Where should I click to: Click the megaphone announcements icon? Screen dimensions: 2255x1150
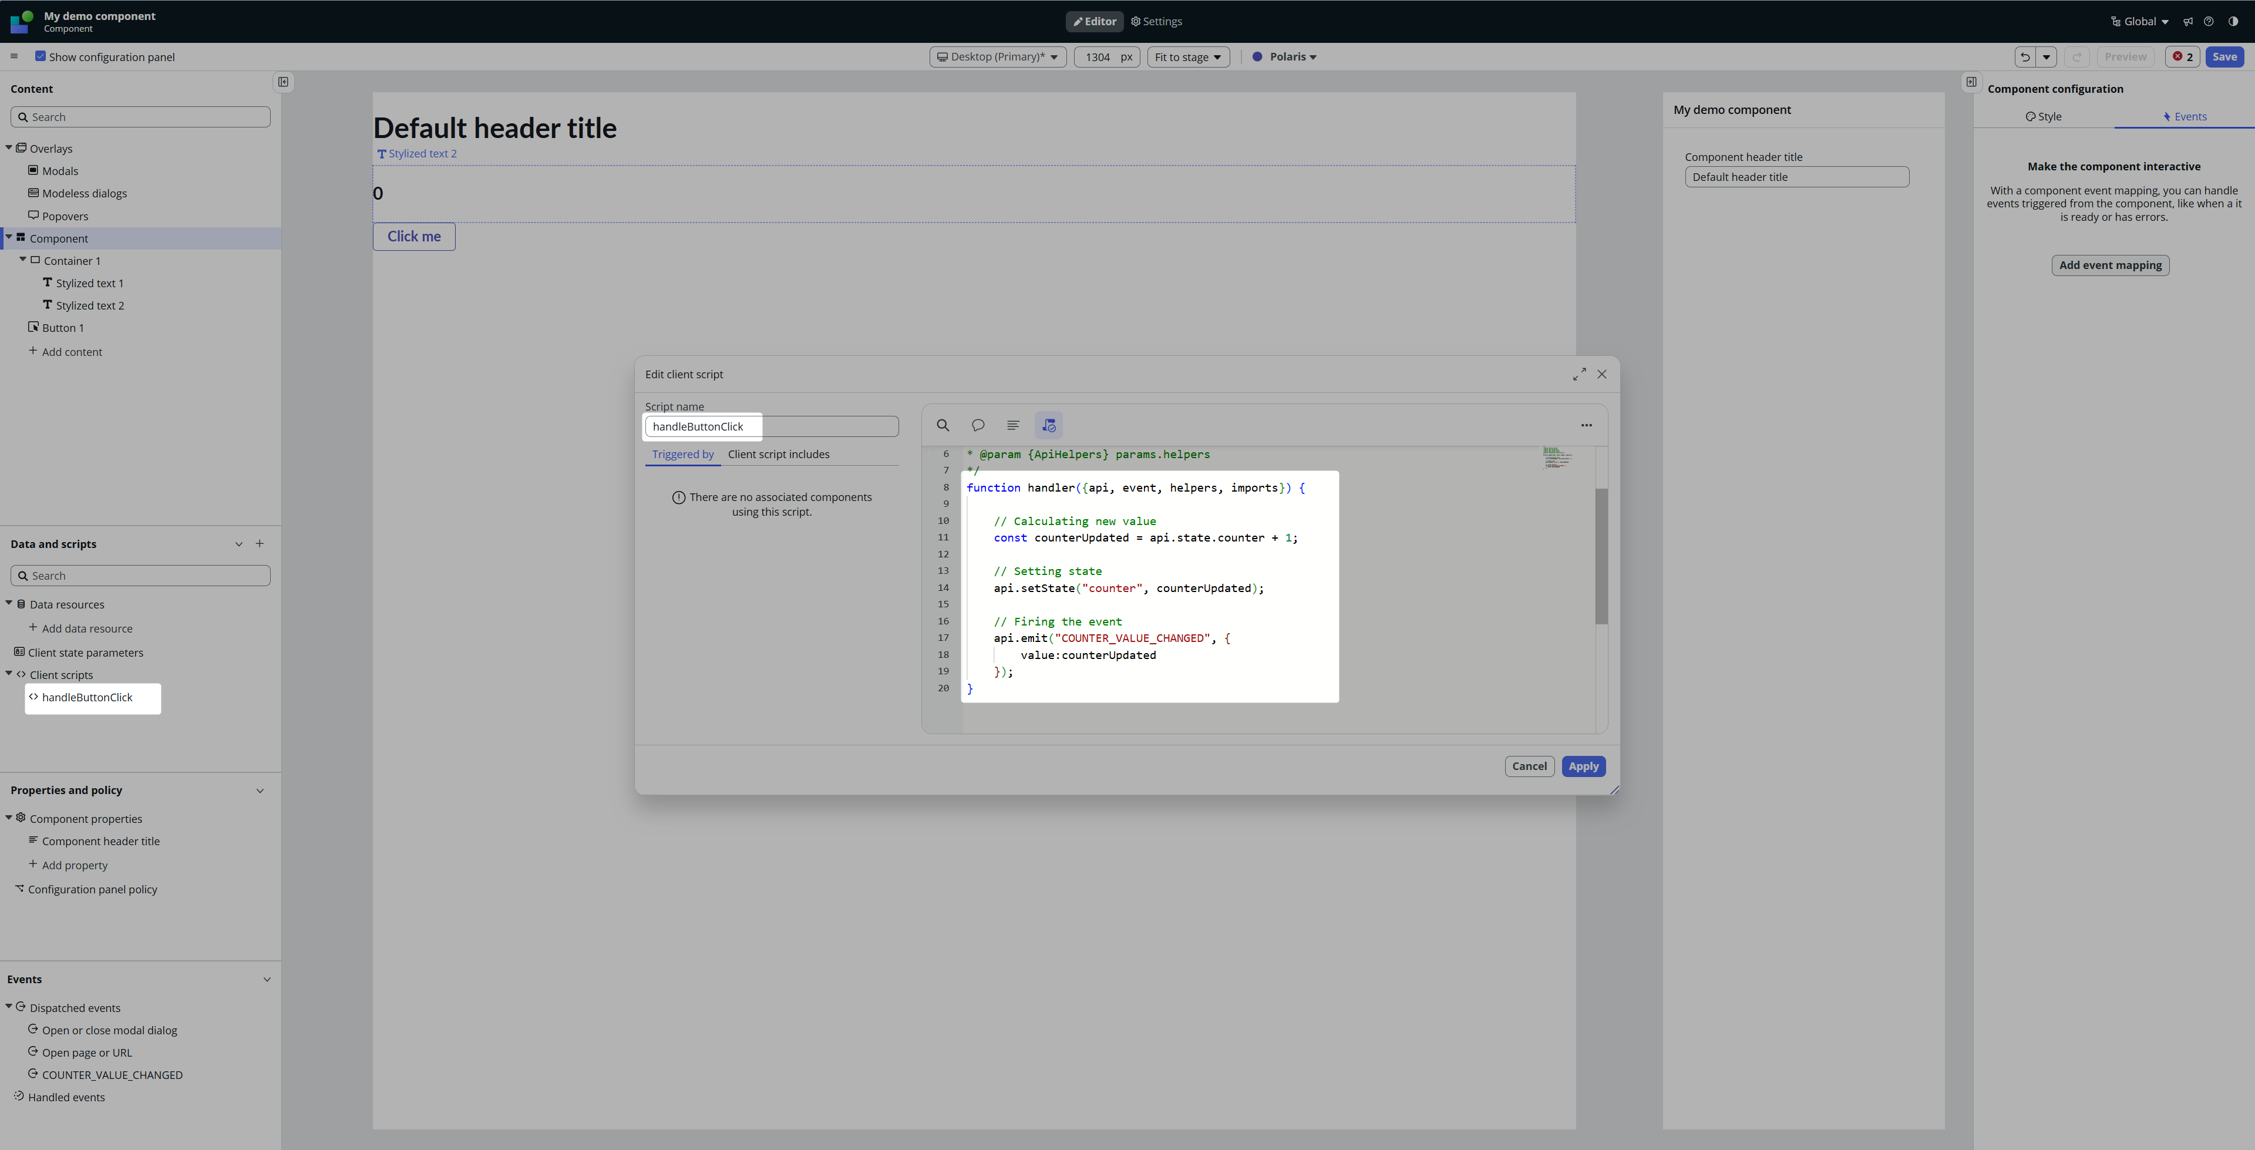2187,22
